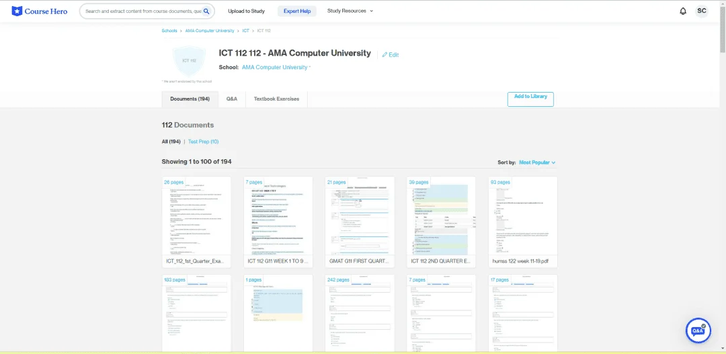Screen dimensions: 726x354
Task: Click ICT_112_1st_Quarter_Exa file name
Action: coord(196,261)
